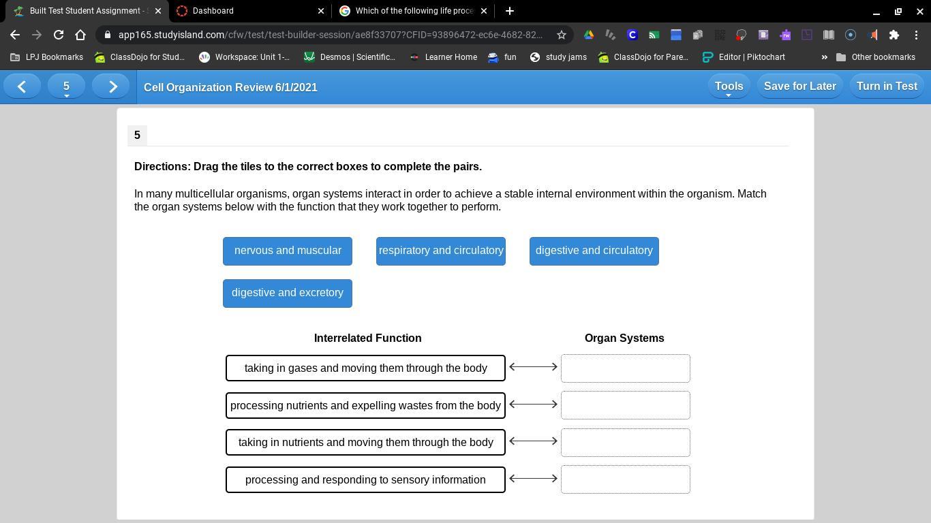The width and height of the screenshot is (931, 523).
Task: Open Workspace: Unit 1 bookmark
Action: [x=244, y=57]
